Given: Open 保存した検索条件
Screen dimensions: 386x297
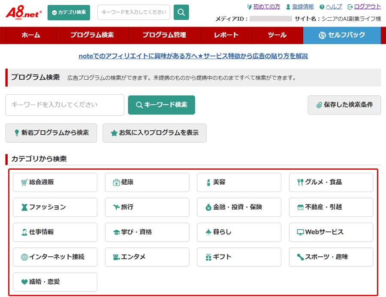Looking at the screenshot, I should click(344, 105).
